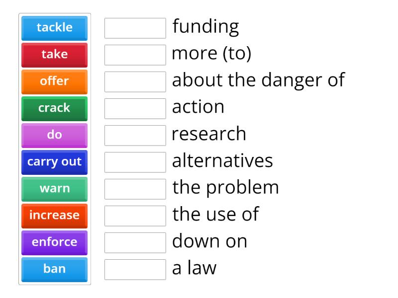Pick the purple 'enforce' tile

click(x=54, y=242)
